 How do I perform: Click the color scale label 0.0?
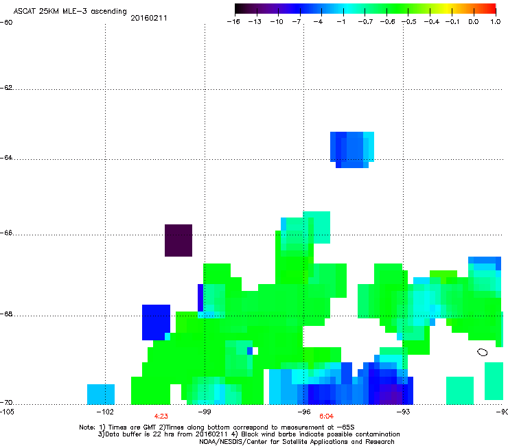pyautogui.click(x=474, y=22)
